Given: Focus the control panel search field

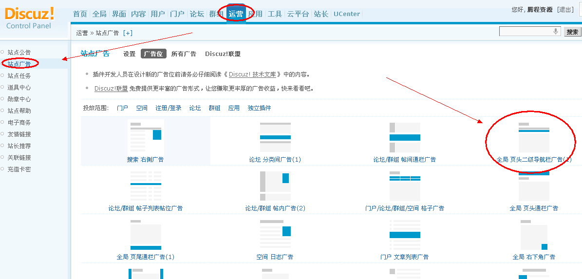Looking at the screenshot, I should click(x=530, y=32).
